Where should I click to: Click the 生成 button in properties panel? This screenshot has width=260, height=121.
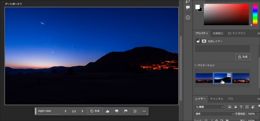pos(243,57)
